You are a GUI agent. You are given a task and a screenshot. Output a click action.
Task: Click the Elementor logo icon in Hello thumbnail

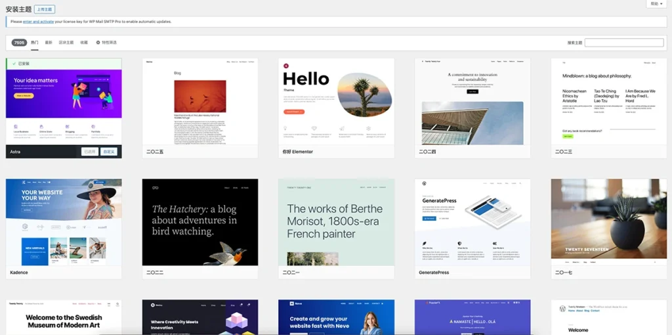click(x=286, y=66)
